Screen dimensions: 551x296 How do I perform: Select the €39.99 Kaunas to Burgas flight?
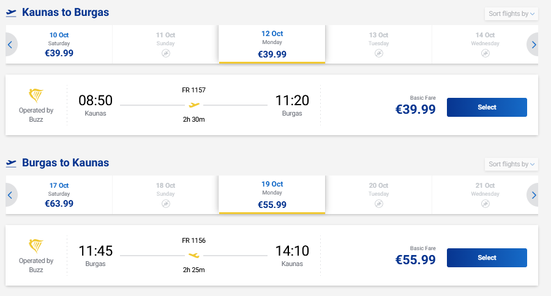[x=487, y=107]
